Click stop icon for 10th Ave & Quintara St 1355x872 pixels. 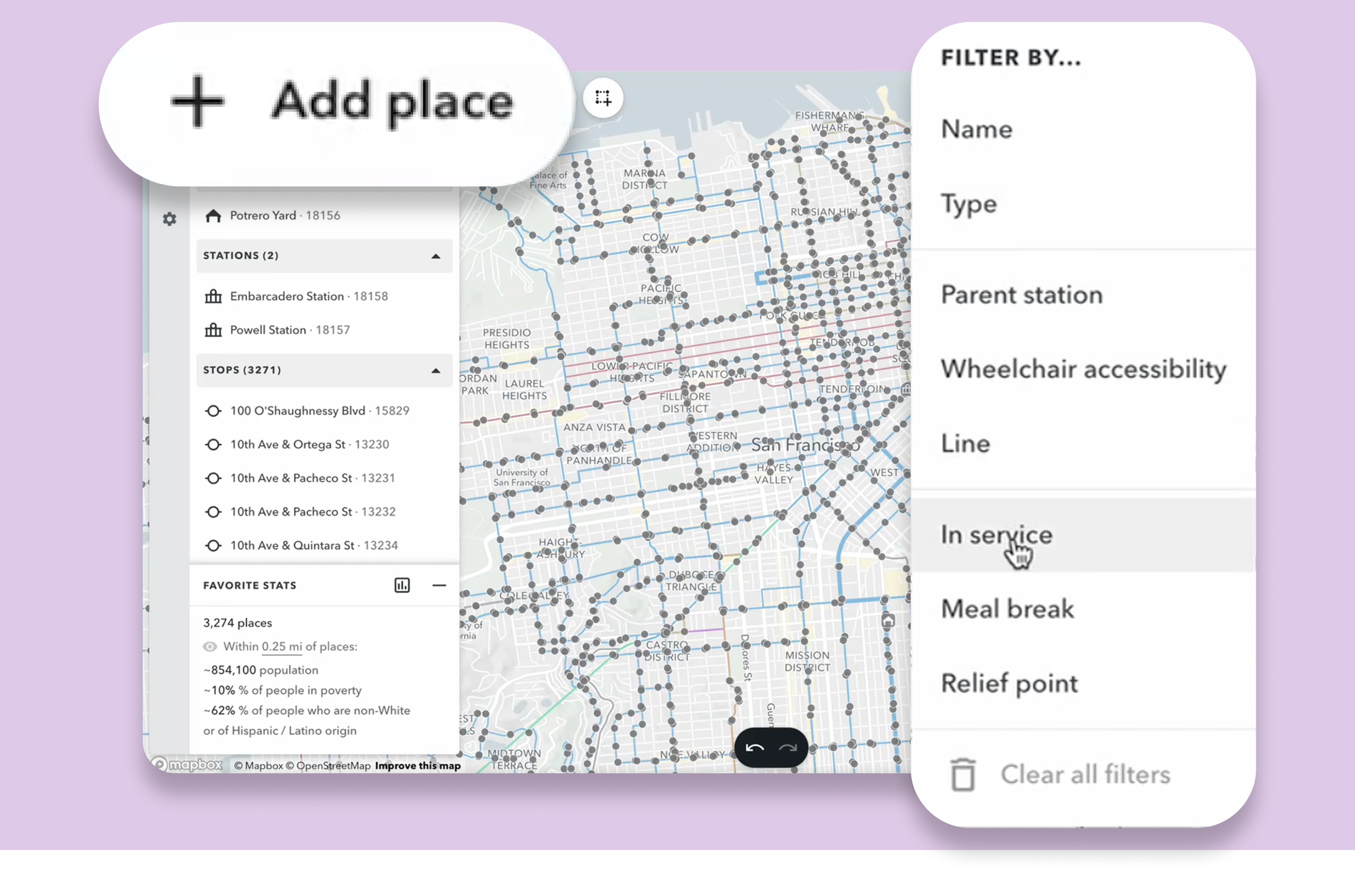[x=213, y=545]
